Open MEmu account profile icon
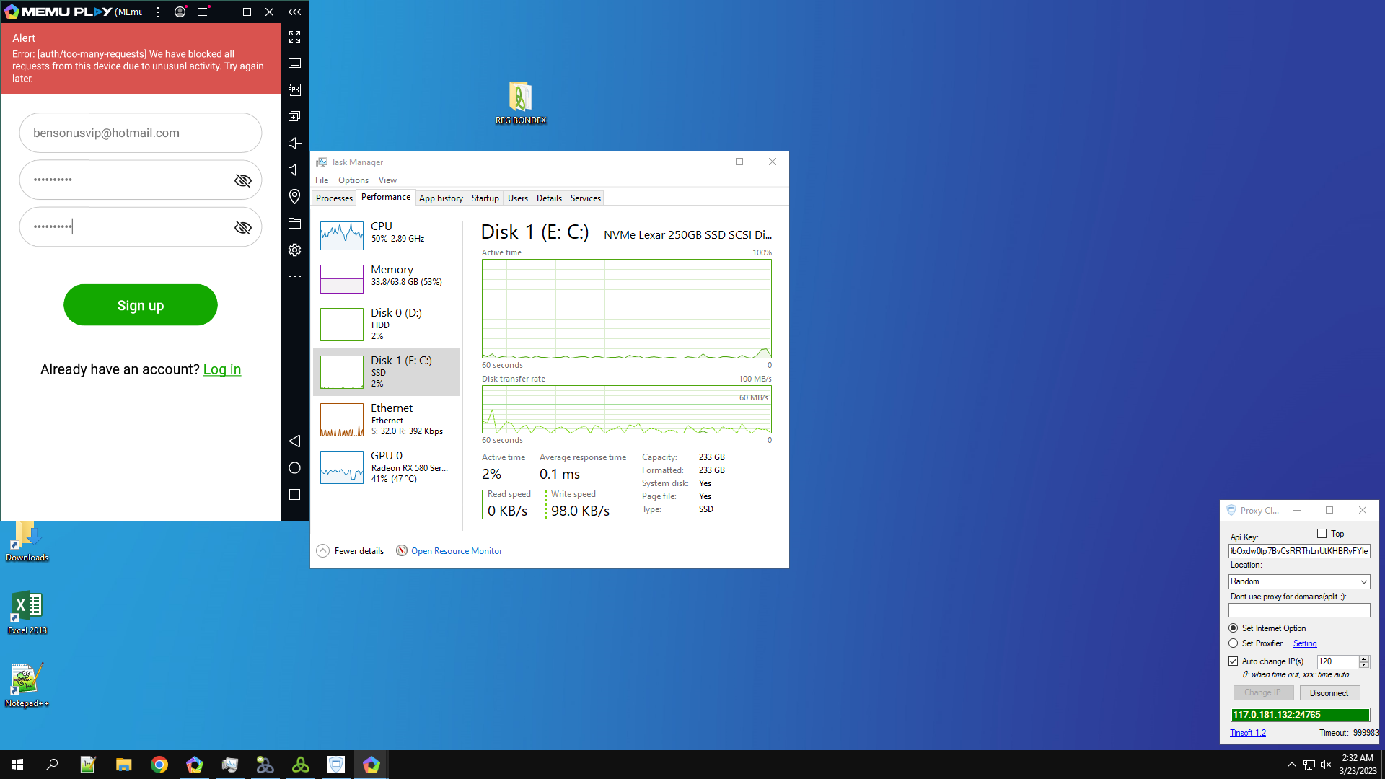Image resolution: width=1385 pixels, height=779 pixels. click(x=180, y=12)
